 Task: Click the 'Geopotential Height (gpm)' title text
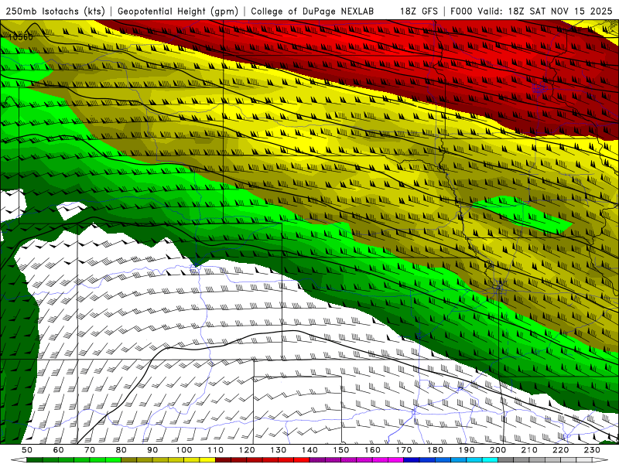(178, 11)
